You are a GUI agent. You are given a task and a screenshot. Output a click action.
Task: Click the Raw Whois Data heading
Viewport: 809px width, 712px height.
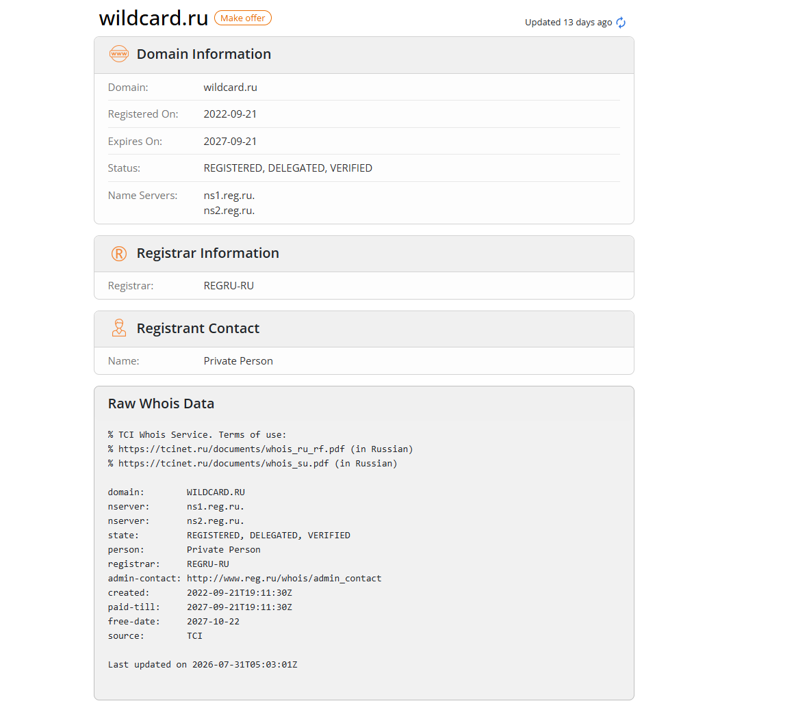[x=161, y=403]
